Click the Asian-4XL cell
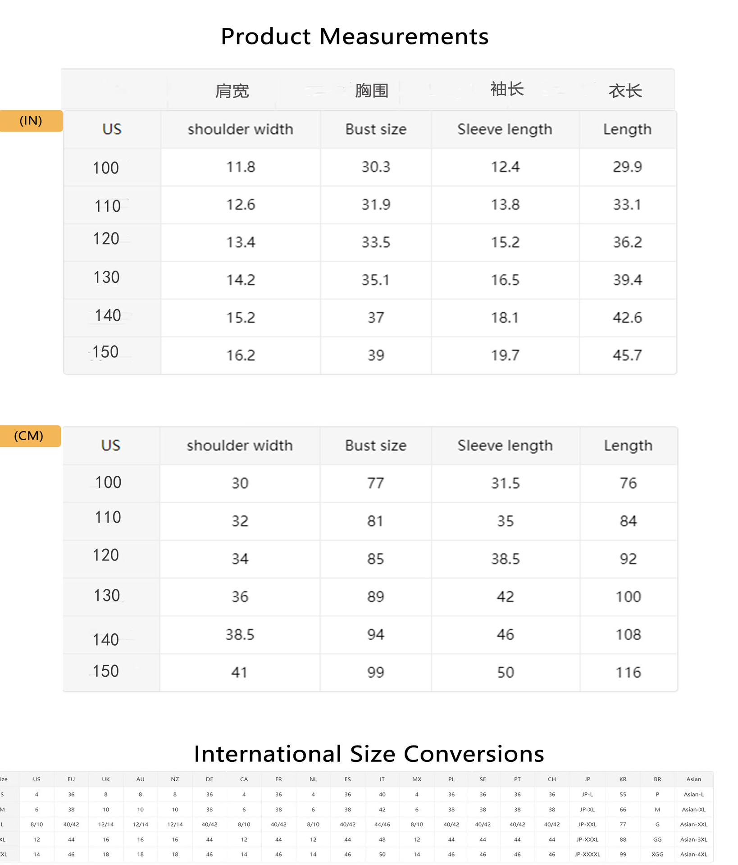 point(693,854)
